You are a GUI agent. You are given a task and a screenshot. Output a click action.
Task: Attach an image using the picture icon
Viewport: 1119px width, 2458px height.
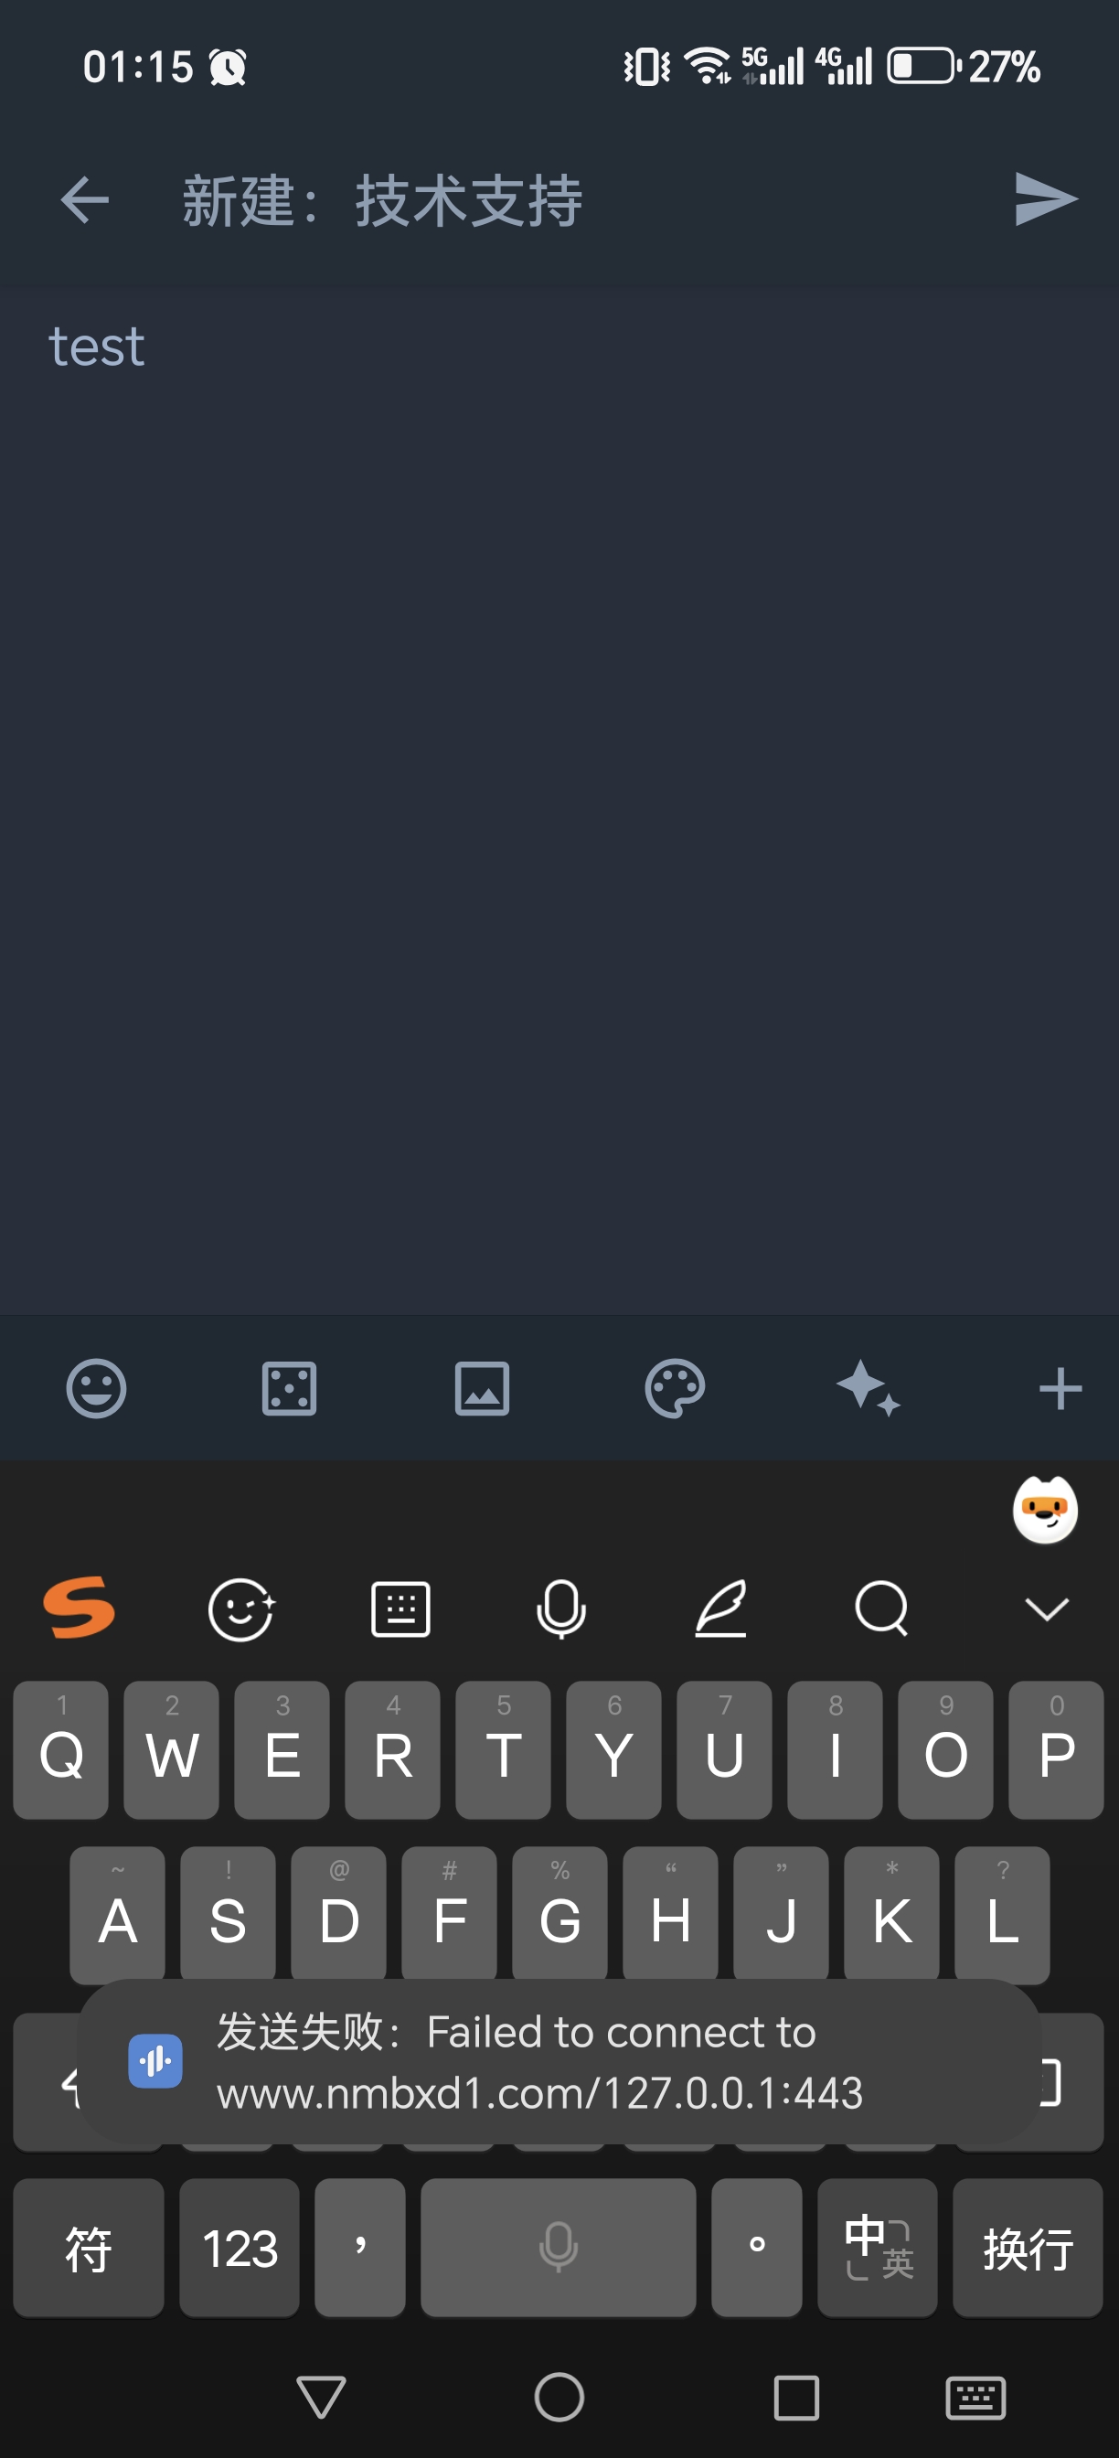click(482, 1388)
